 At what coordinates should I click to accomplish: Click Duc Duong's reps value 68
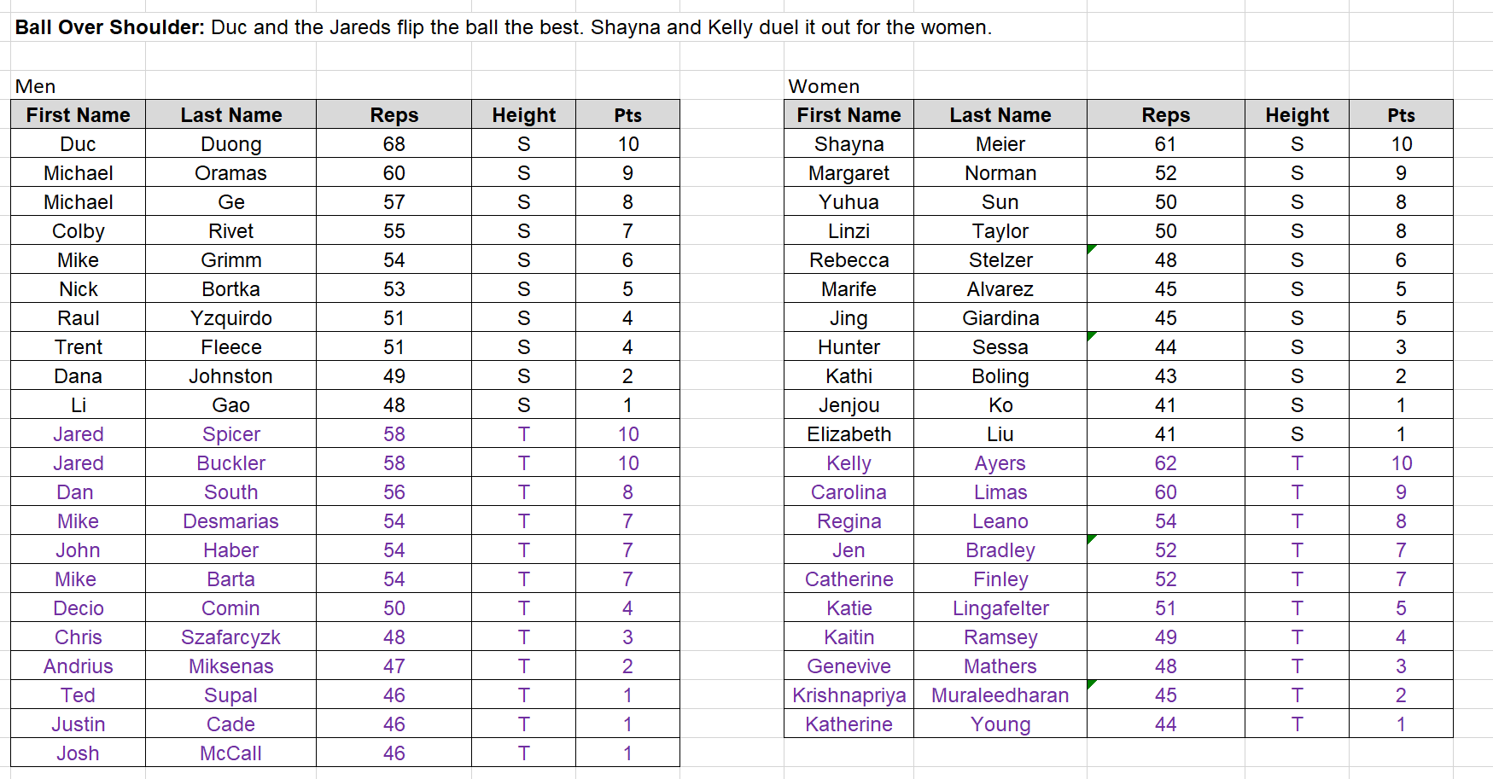click(394, 143)
